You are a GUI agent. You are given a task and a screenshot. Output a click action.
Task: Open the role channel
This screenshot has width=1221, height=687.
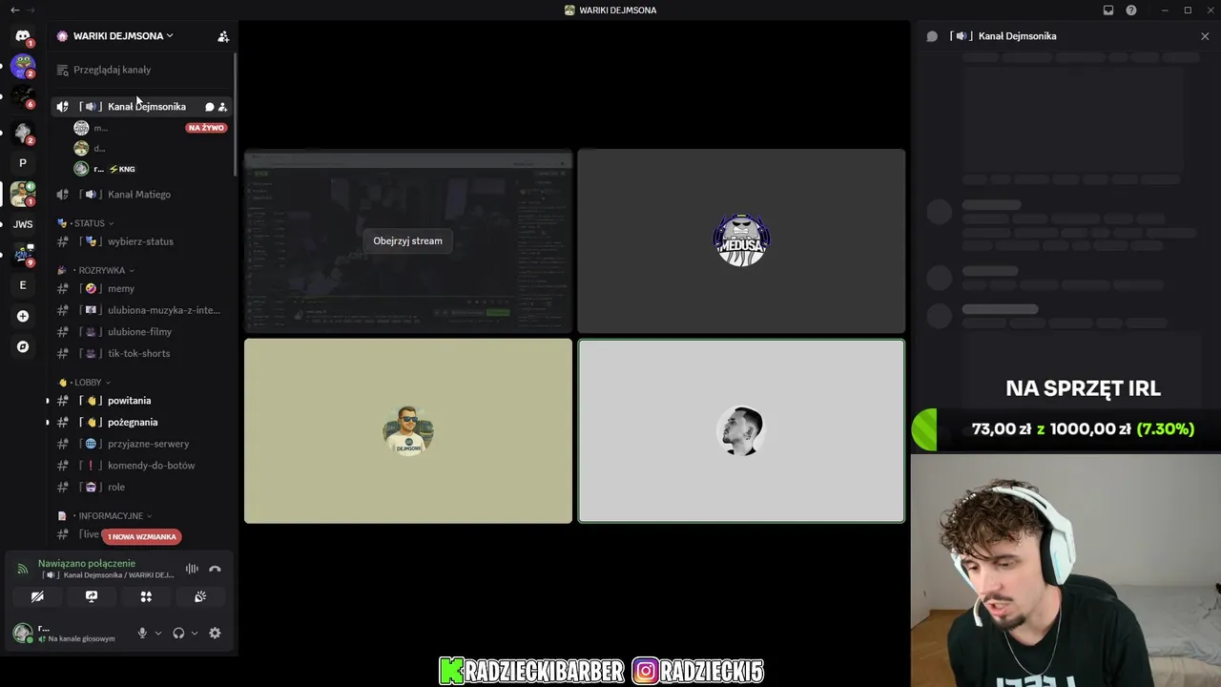(x=141, y=487)
